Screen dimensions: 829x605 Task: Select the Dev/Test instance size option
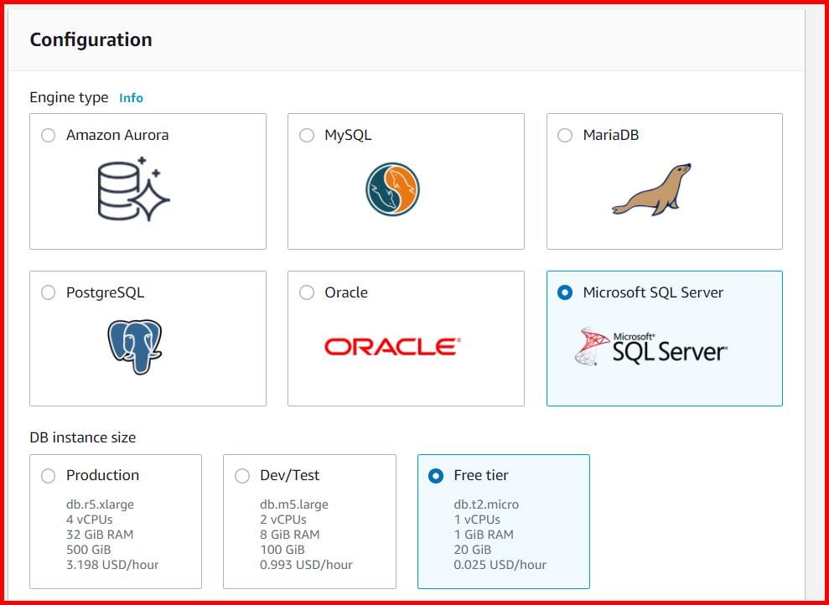(243, 475)
